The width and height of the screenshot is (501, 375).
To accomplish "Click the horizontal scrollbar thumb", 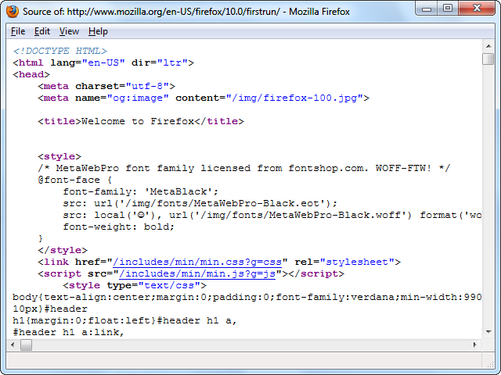I will click(26, 345).
